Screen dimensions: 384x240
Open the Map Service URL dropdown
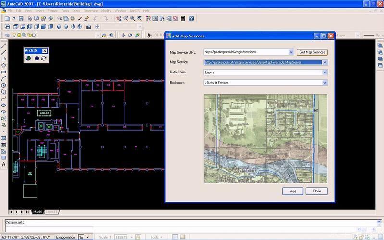tap(291, 52)
